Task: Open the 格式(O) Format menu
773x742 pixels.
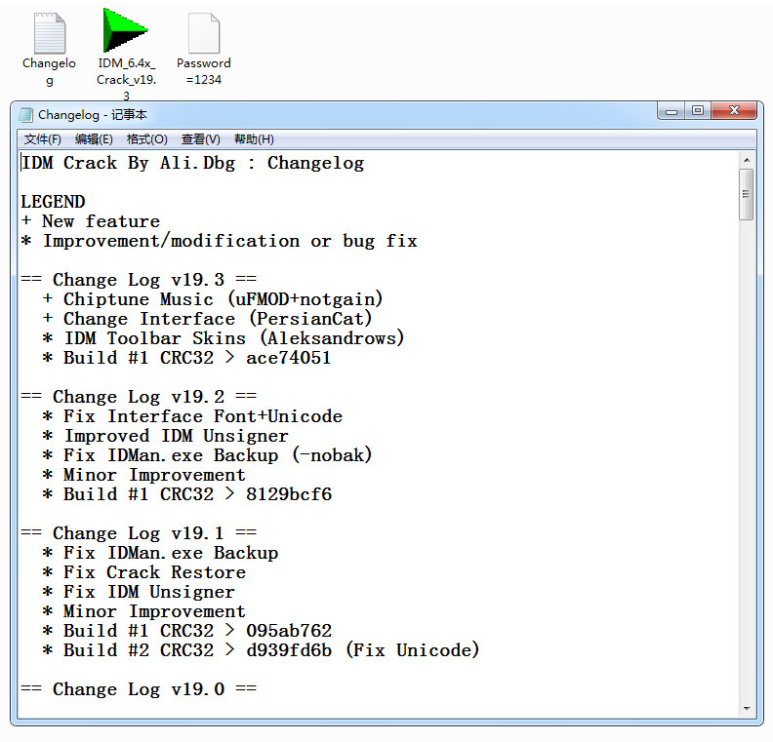Action: (147, 139)
